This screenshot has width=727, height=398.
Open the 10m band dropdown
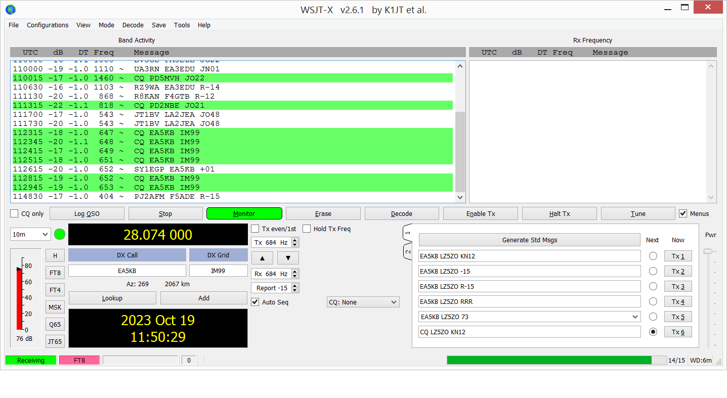click(x=30, y=235)
